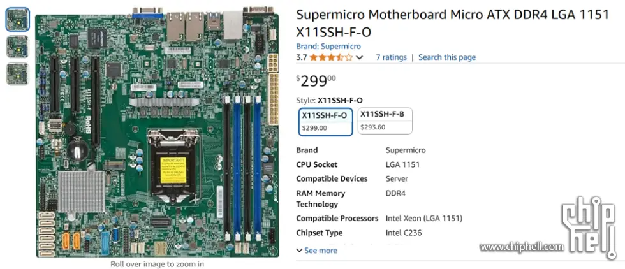This screenshot has height=269, width=625.
Task: Click the www.chiphell.com watermark text
Action: 522,247
